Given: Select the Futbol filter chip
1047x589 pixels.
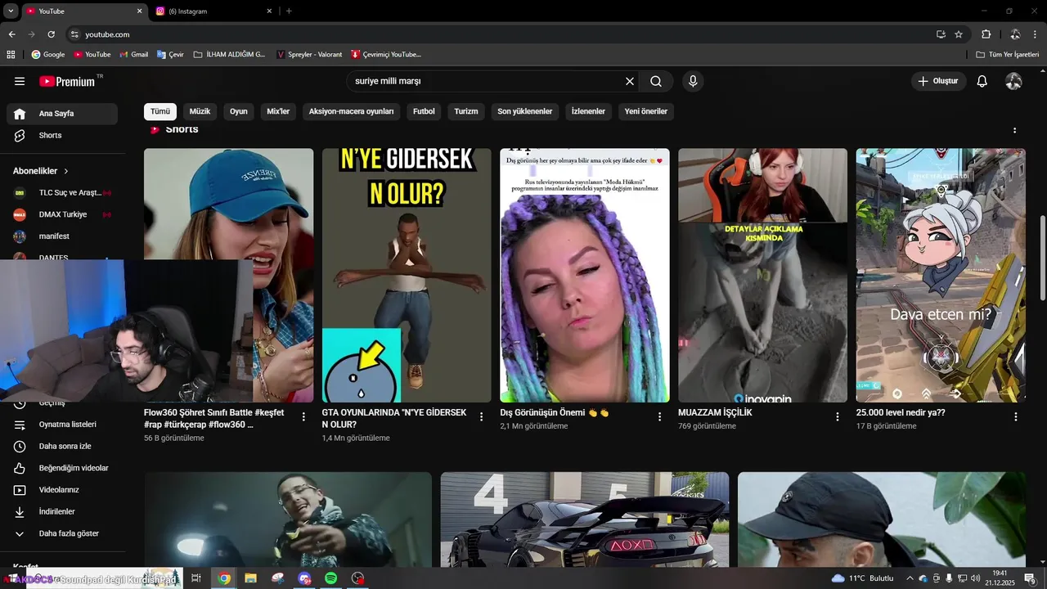Looking at the screenshot, I should (424, 111).
